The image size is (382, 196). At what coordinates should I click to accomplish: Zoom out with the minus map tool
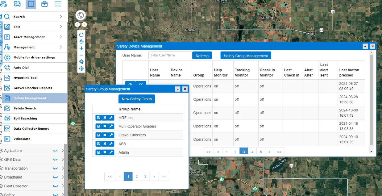point(81,55)
